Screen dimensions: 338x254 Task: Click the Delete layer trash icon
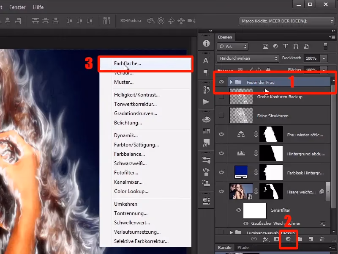click(x=322, y=239)
